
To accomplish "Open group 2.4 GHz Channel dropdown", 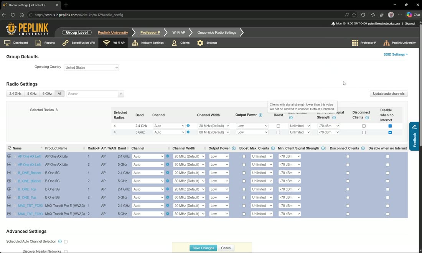I will pos(169,126).
